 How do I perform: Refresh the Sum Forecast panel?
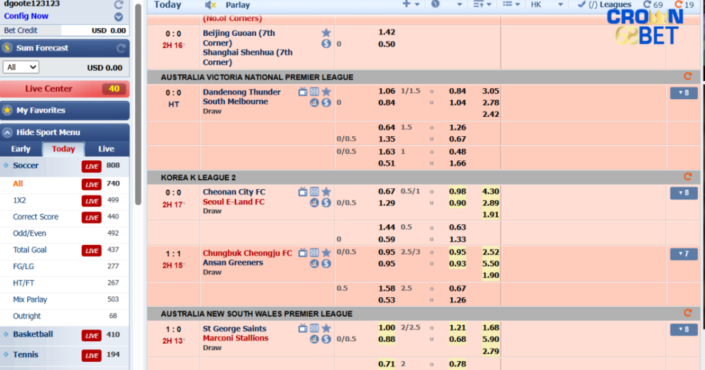(121, 48)
